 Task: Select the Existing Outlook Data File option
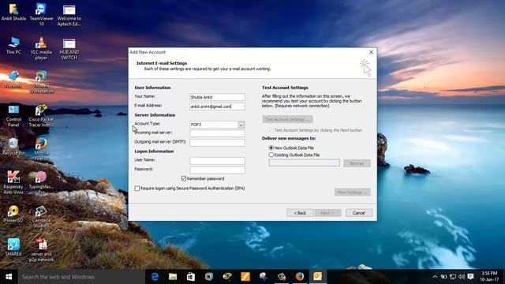click(271, 155)
